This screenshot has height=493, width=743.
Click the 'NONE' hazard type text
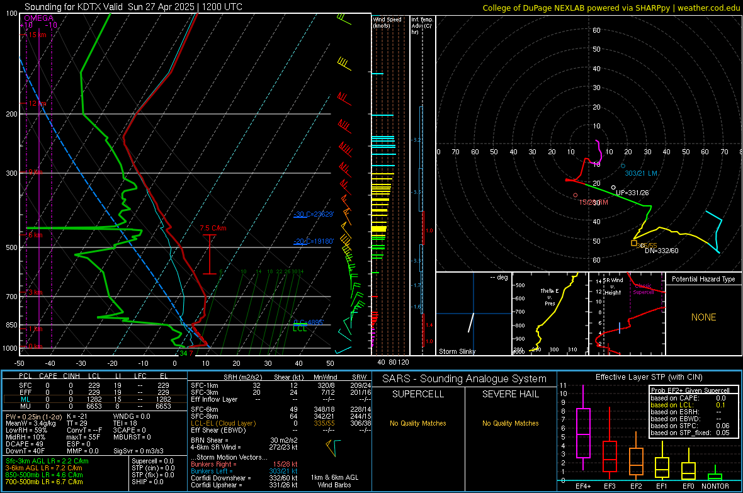pos(703,317)
